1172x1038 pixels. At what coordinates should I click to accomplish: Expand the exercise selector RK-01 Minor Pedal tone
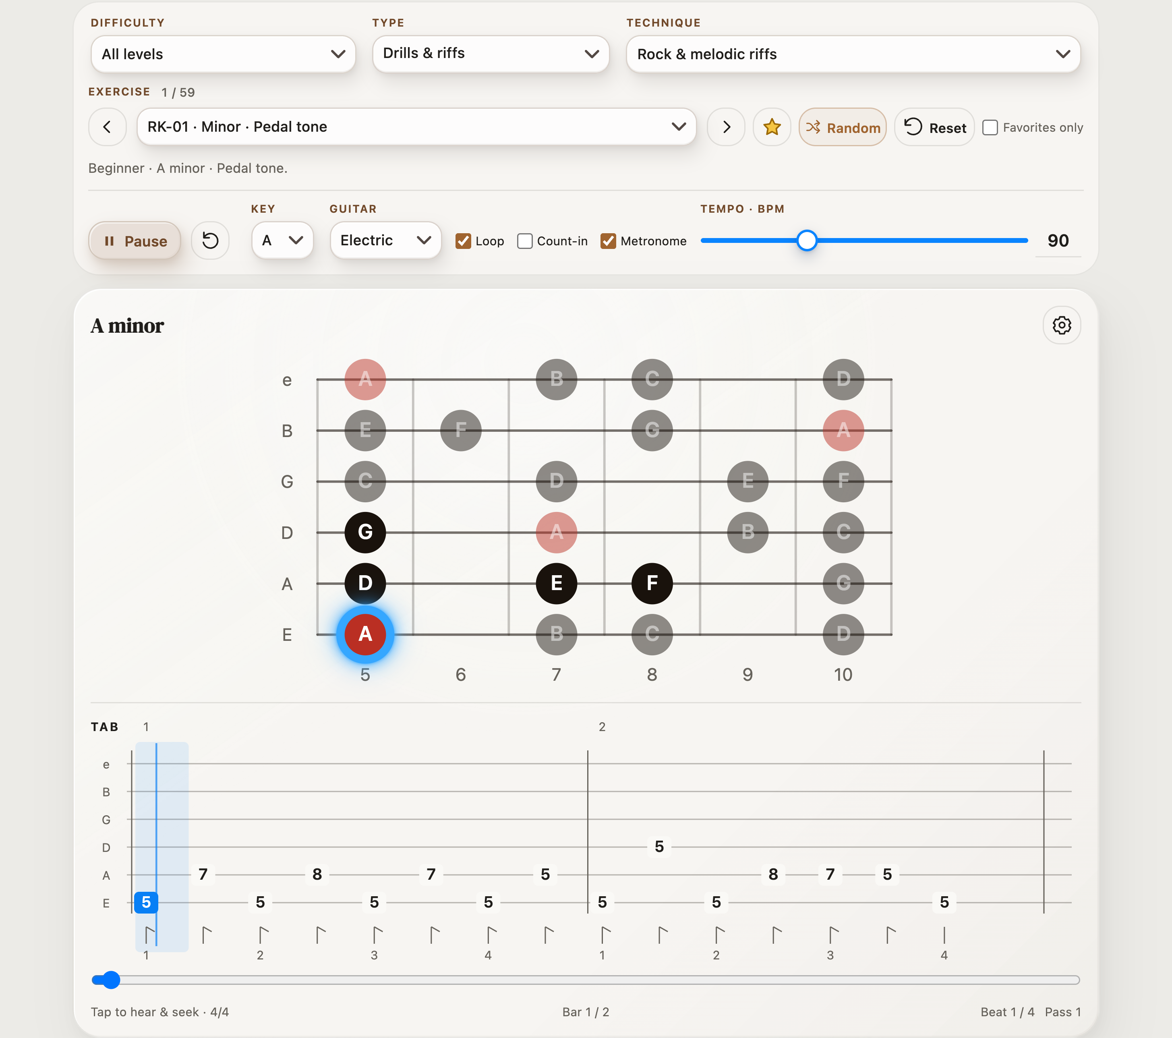(417, 127)
